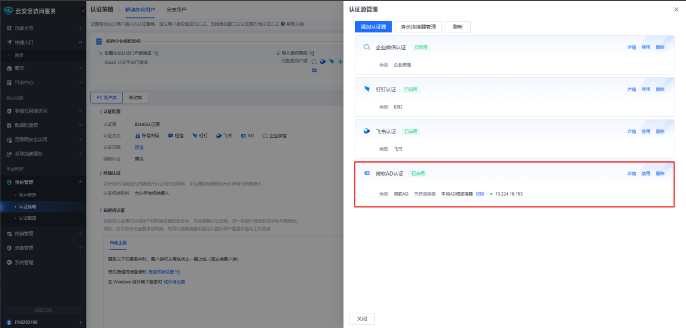Switch to the 分支用户 tab
686x328 pixels.
pyautogui.click(x=176, y=10)
